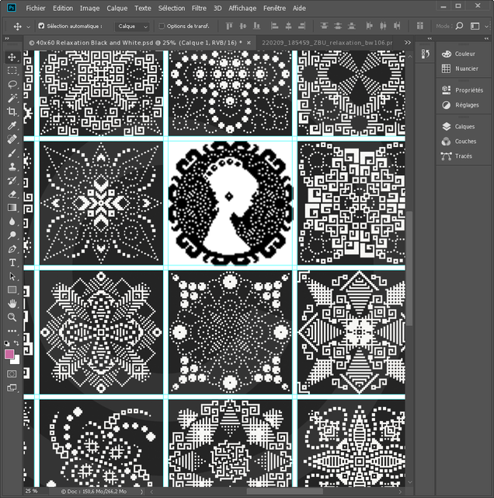The image size is (494, 498).
Task: Open the History panel icon
Action: point(426,54)
